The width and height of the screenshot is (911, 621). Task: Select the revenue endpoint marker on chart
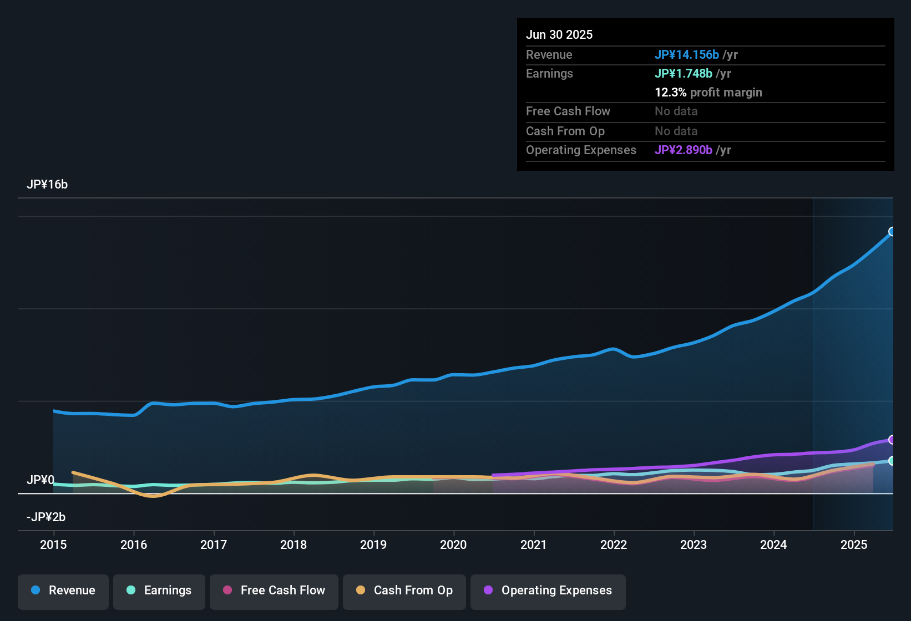tap(892, 232)
